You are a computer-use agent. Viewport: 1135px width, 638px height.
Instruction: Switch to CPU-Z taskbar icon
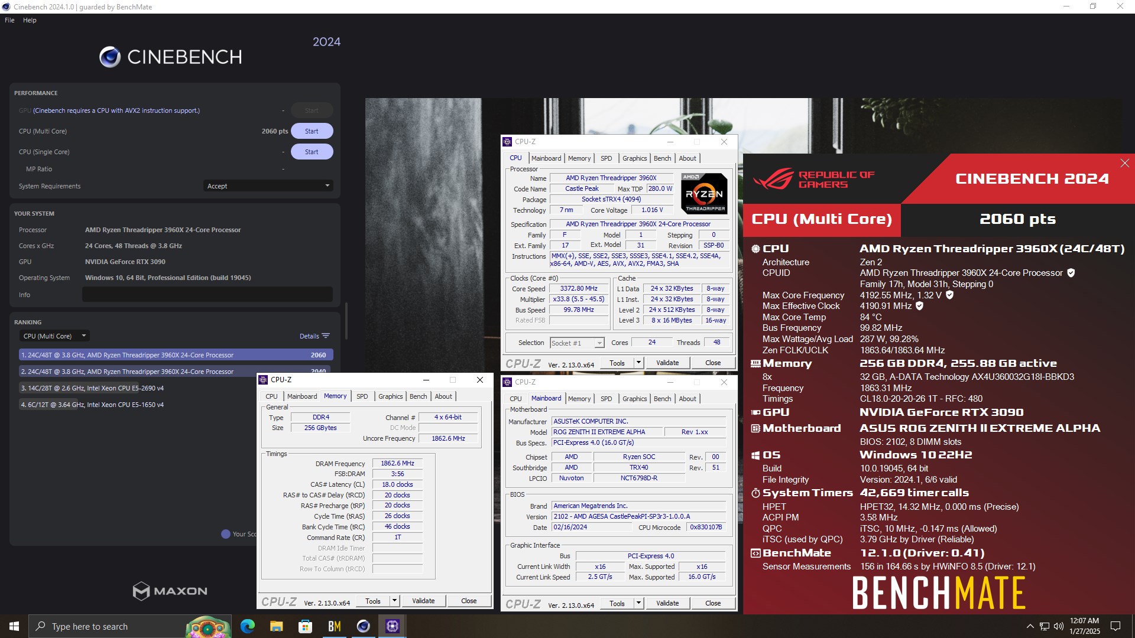[393, 626]
